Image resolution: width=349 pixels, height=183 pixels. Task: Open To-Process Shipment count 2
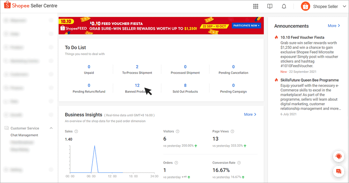[137, 67]
